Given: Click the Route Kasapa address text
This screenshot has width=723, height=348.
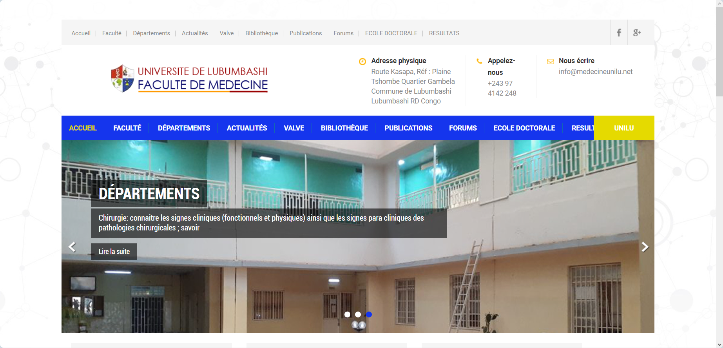Looking at the screenshot, I should 413,86.
